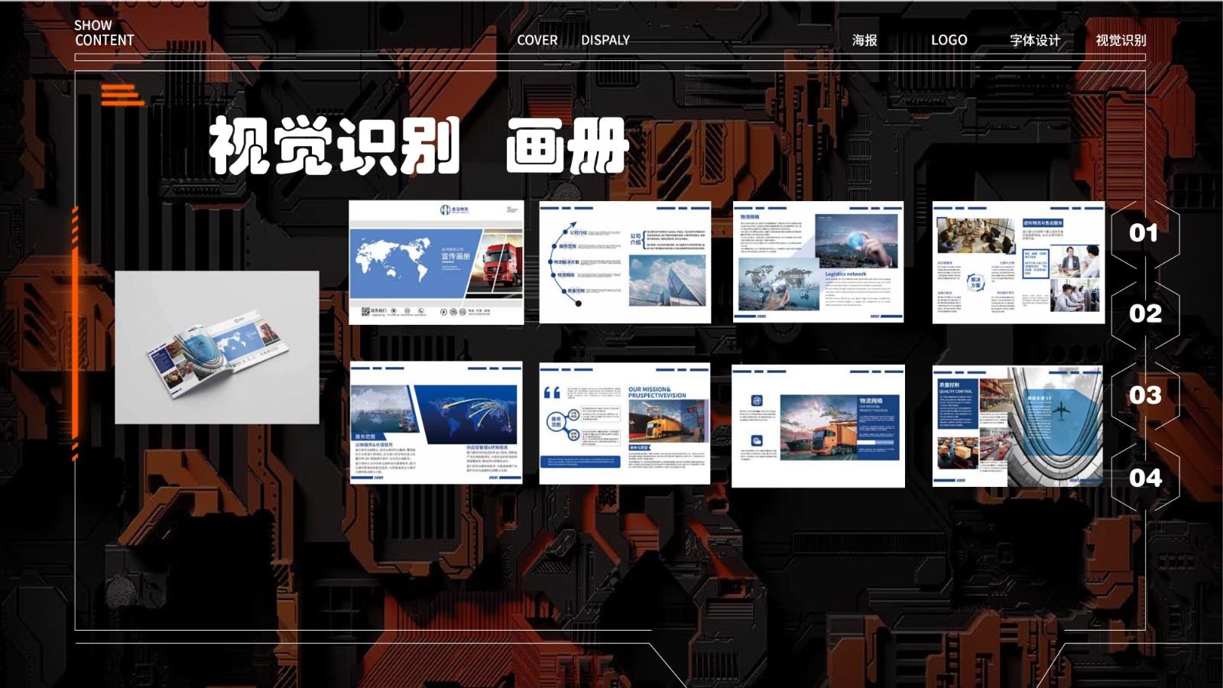Select the 海报 menu item
The image size is (1223, 688).
(865, 38)
